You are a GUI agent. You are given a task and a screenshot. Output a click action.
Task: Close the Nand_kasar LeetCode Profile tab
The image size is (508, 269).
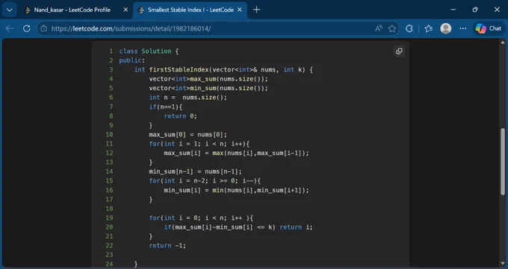pos(126,10)
